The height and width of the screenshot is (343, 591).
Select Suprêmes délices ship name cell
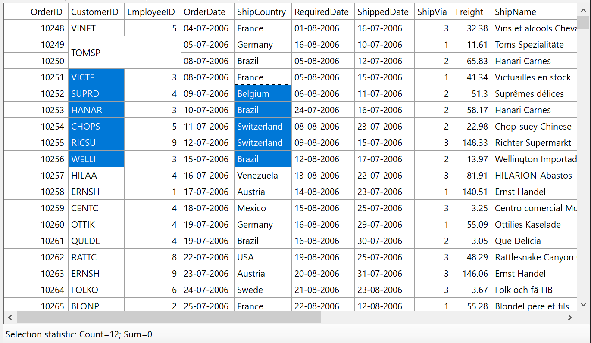click(535, 94)
